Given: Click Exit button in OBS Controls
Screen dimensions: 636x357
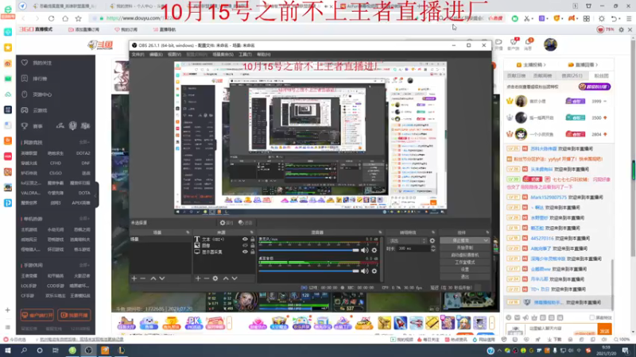Looking at the screenshot, I should click(x=465, y=277).
